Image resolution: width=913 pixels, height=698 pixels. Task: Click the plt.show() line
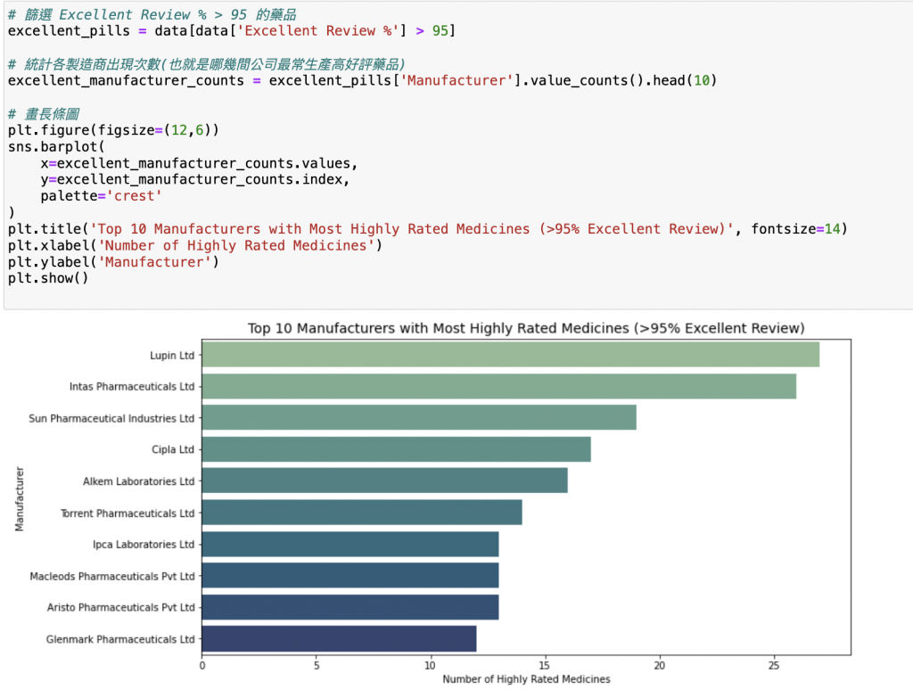[48, 278]
